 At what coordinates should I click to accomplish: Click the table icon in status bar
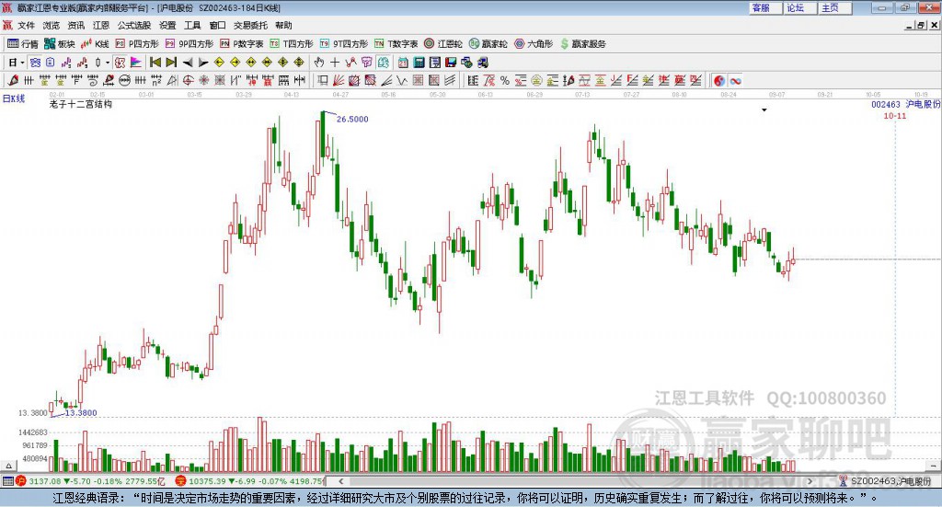pyautogui.click(x=7, y=481)
